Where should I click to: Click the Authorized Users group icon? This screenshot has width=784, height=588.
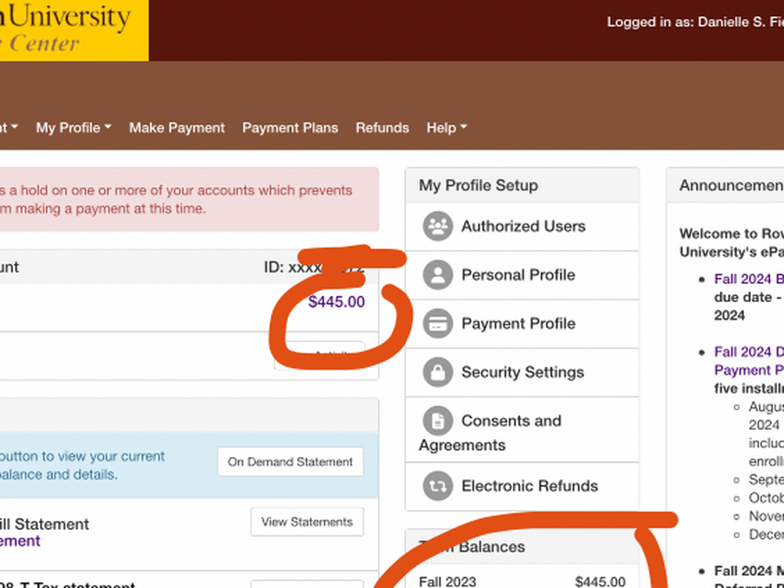pos(438,227)
